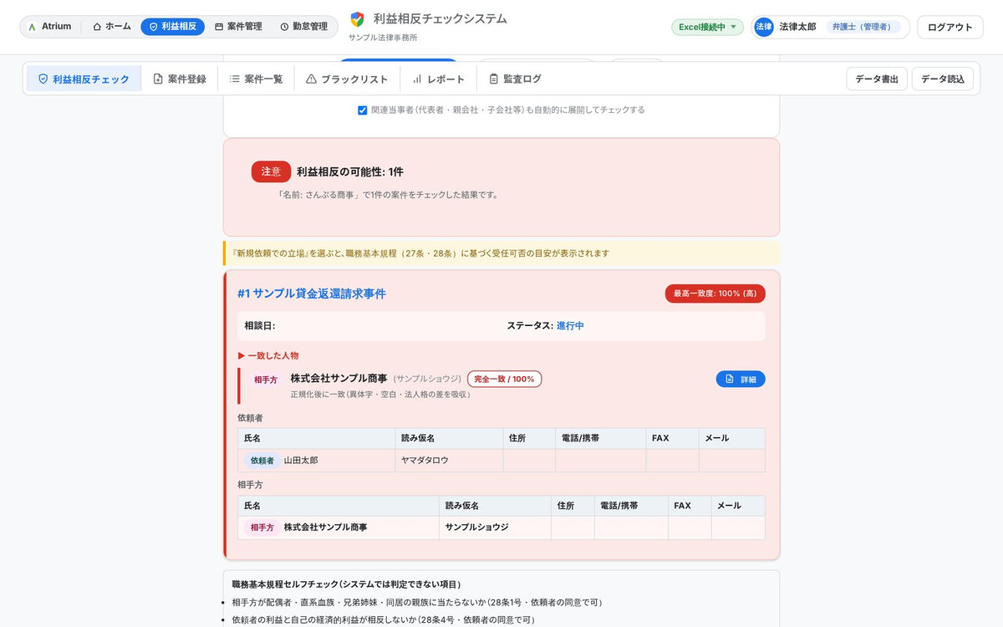Click the データ読込 button
The image size is (1003, 627).
pyautogui.click(x=943, y=79)
